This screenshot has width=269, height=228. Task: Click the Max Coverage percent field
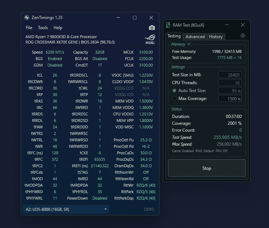[230, 99]
